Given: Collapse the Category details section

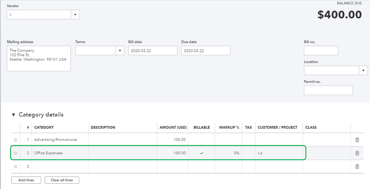Looking at the screenshot, I should pos(14,115).
